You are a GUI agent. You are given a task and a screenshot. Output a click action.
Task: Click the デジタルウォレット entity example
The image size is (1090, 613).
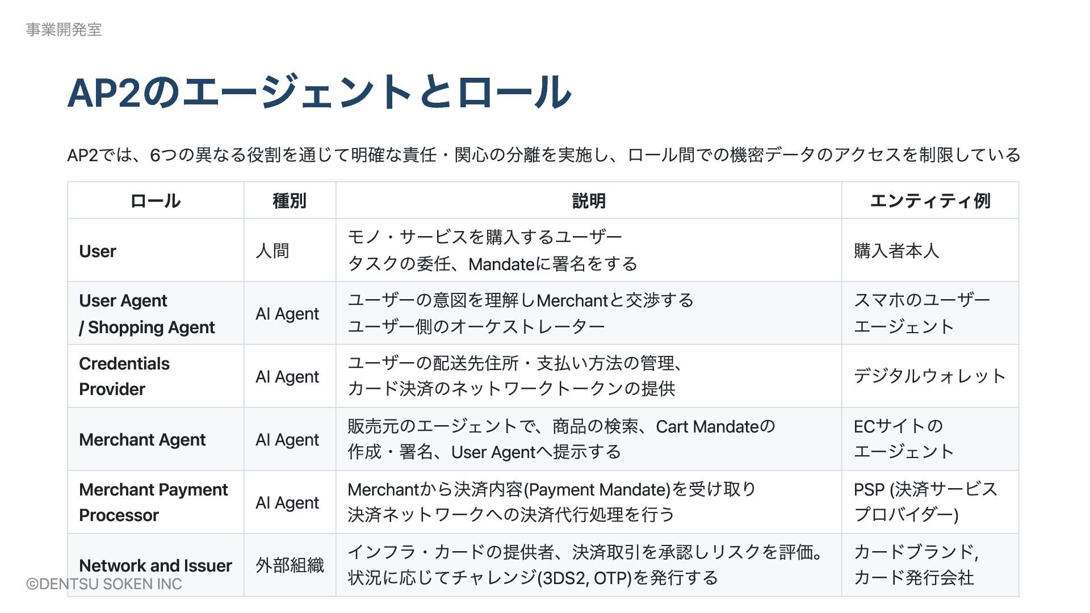pos(929,376)
